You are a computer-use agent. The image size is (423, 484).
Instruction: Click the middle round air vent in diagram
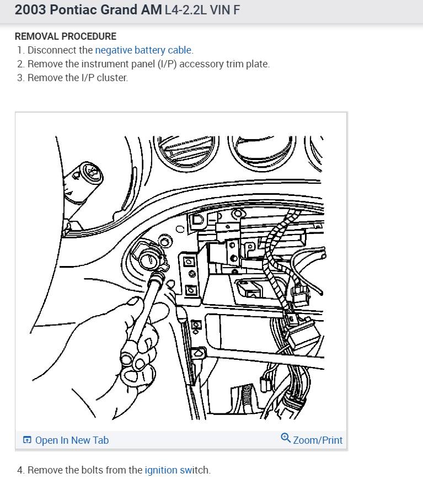coord(263,153)
